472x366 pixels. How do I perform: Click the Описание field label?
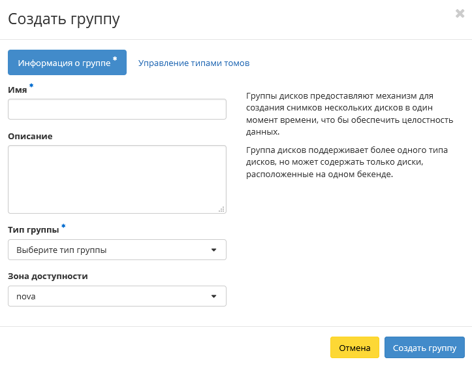click(x=30, y=136)
